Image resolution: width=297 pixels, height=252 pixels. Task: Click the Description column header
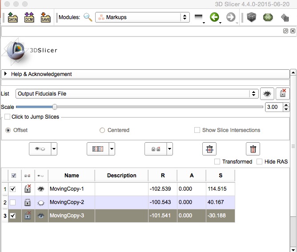[x=121, y=176]
